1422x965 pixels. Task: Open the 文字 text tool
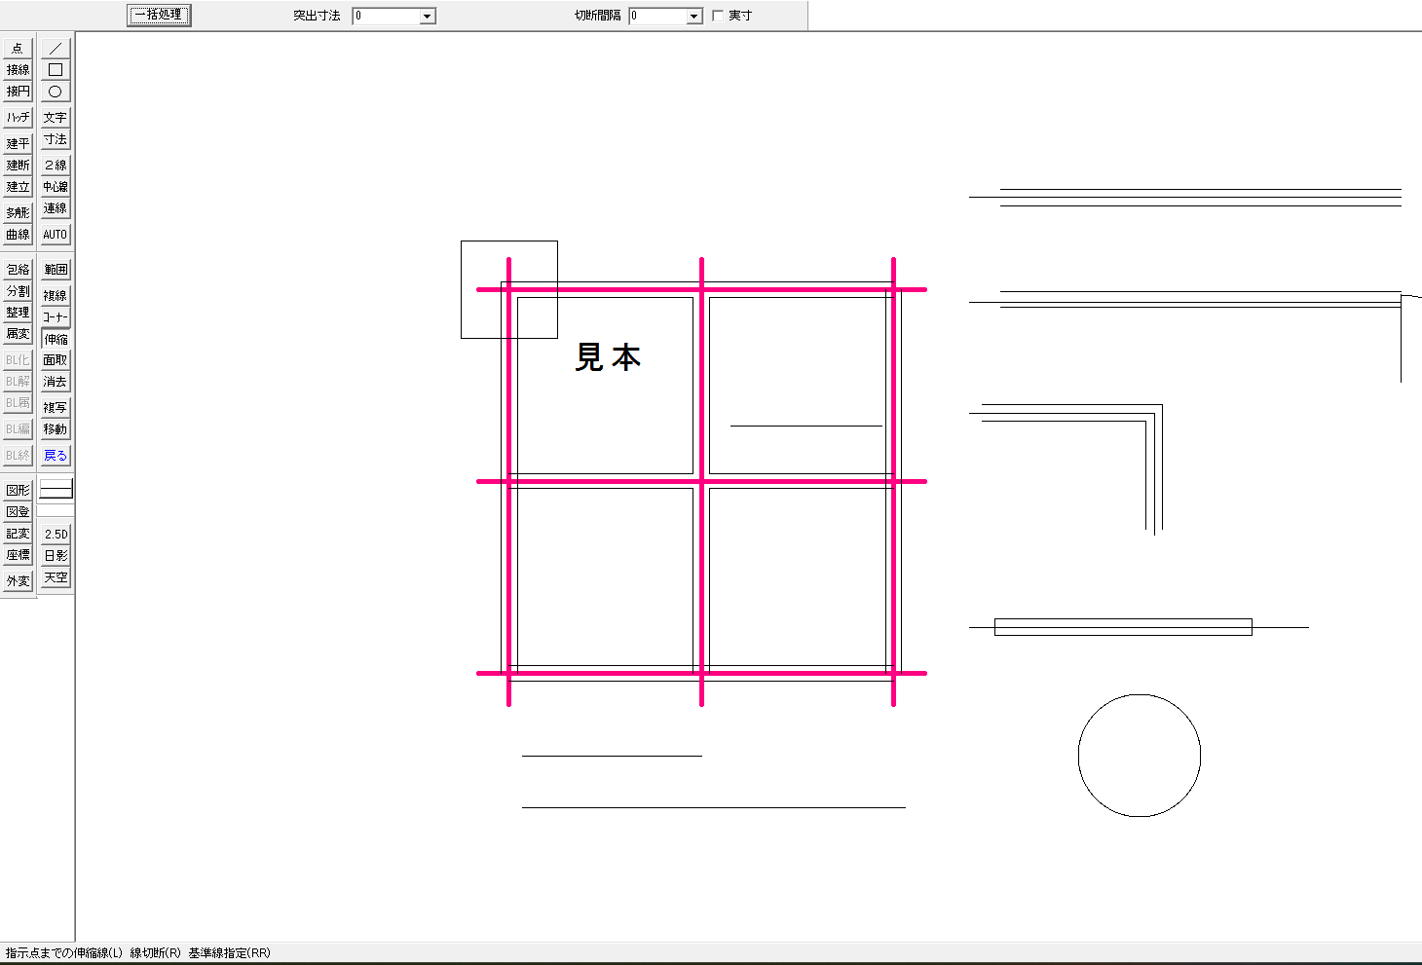click(56, 117)
